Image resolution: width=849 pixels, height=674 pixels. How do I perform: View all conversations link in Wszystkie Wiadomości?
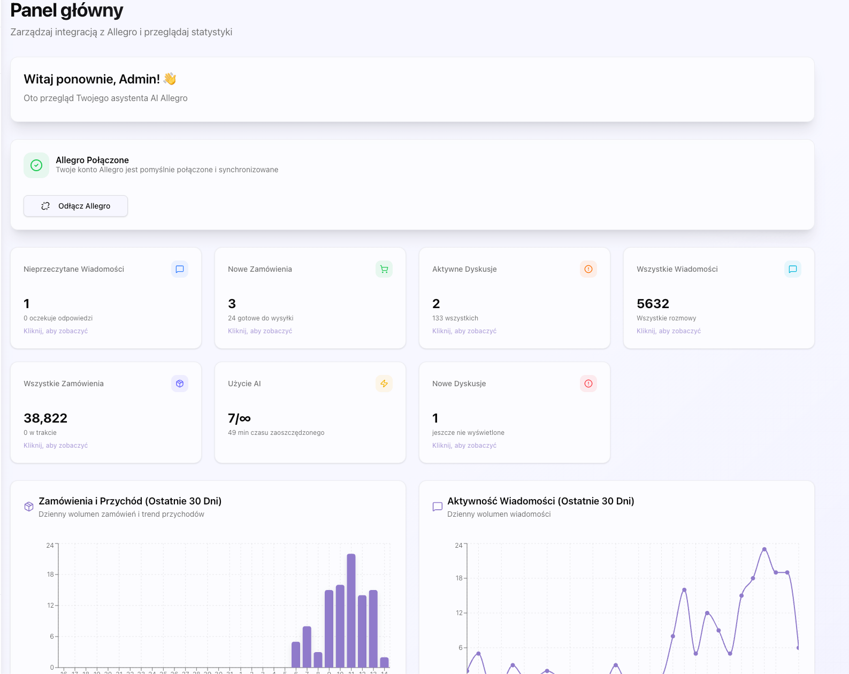click(669, 331)
